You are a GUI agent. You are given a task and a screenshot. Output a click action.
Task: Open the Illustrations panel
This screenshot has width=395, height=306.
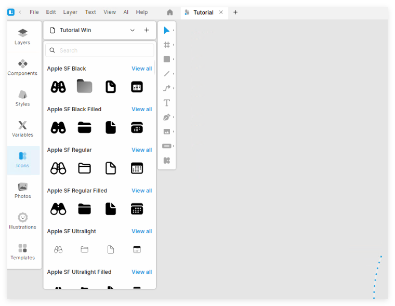(22, 221)
